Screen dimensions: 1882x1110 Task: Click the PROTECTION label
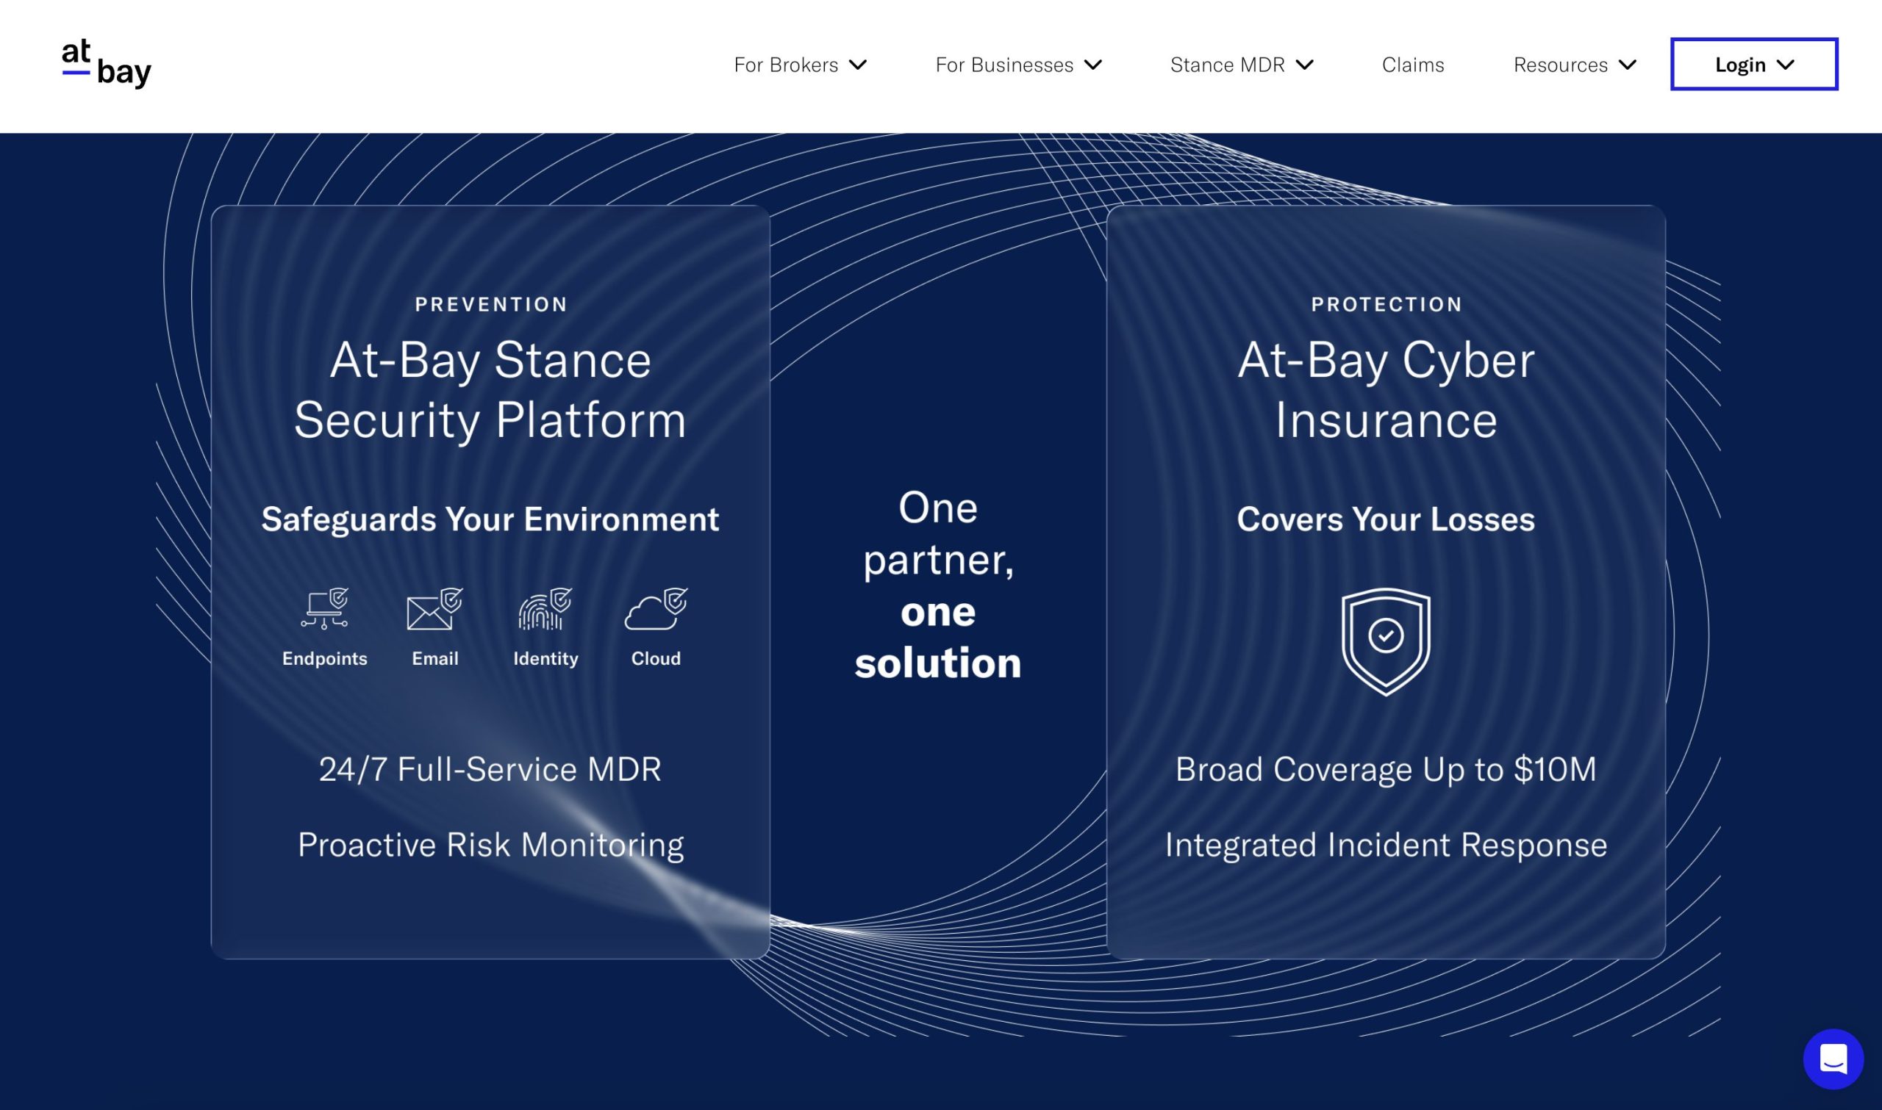[1386, 304]
